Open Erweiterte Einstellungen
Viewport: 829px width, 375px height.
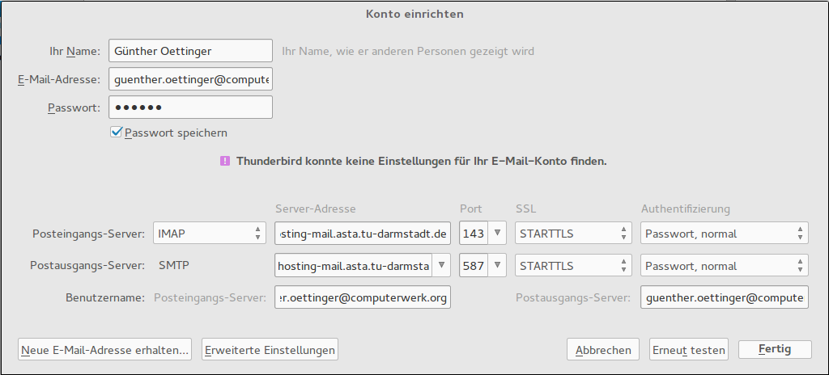[270, 350]
